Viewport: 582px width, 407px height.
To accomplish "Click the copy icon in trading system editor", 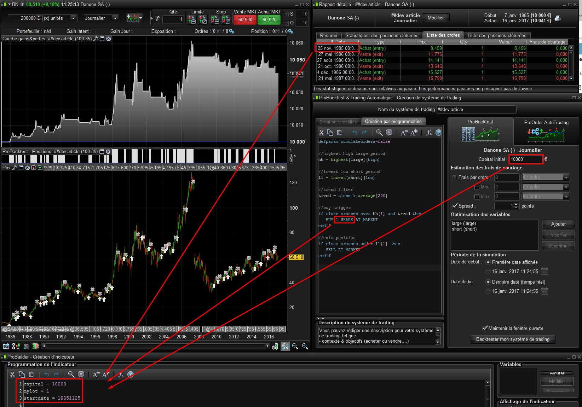I will pos(330,133).
